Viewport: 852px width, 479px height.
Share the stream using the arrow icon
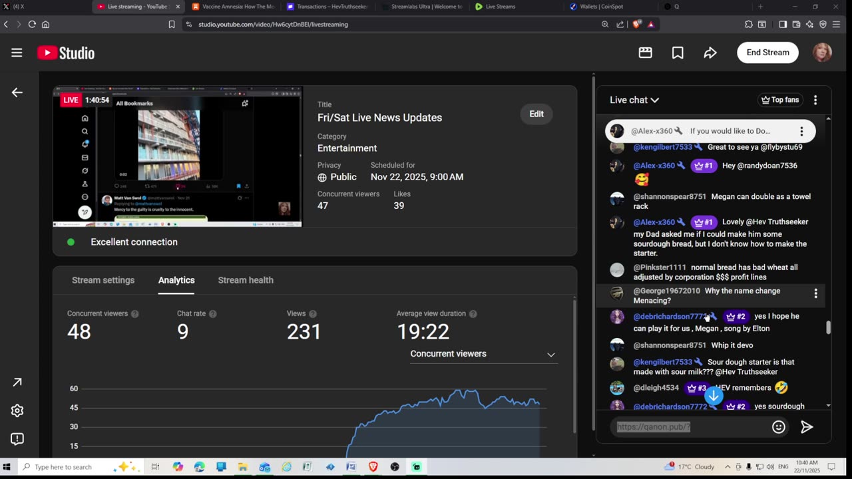710,53
